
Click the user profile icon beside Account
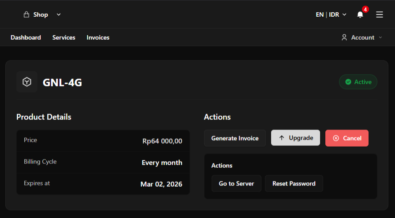(344, 37)
